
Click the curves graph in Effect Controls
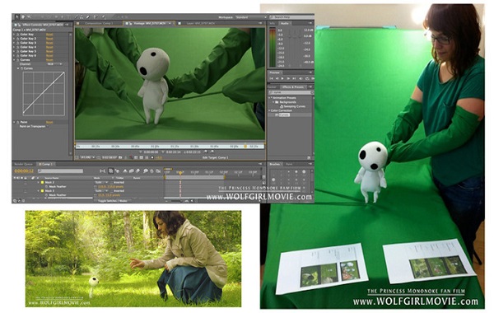tap(44, 94)
